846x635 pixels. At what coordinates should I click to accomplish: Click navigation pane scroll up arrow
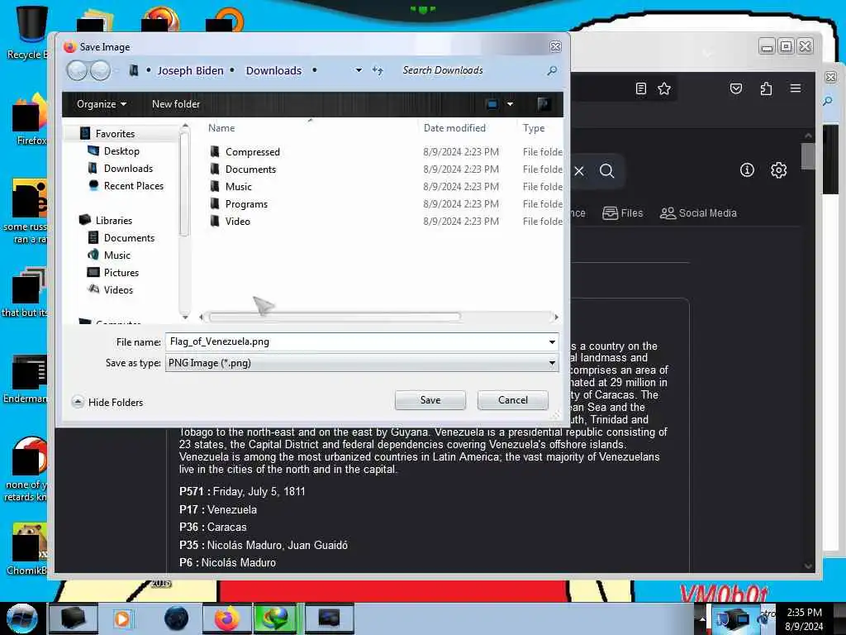[185, 126]
